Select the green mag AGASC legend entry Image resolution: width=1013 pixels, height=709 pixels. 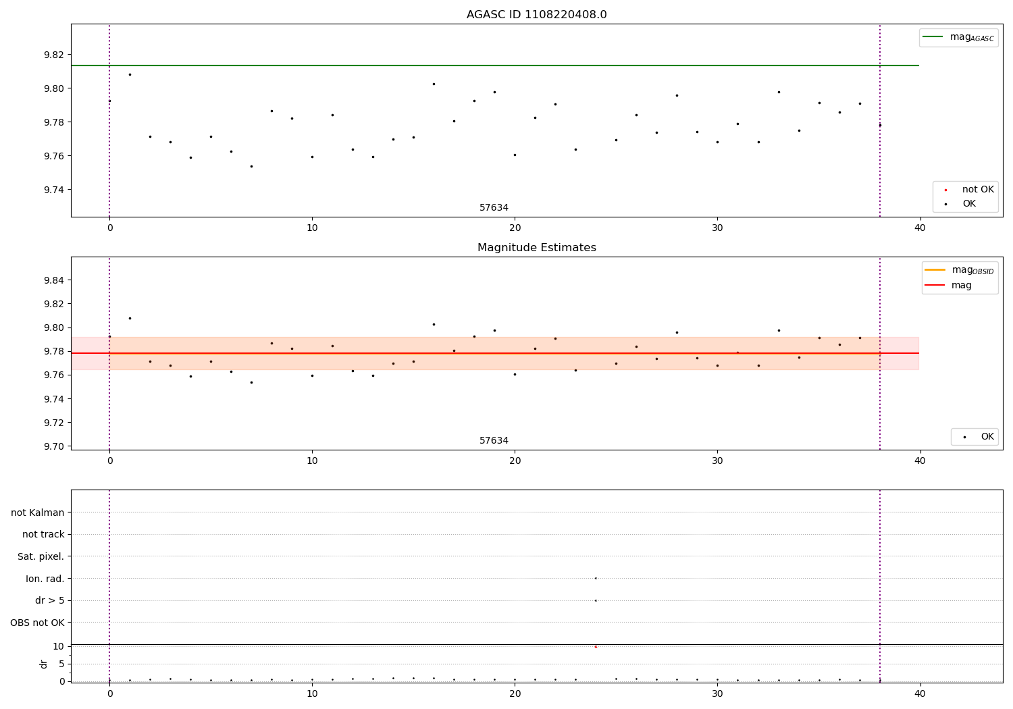[x=958, y=37]
